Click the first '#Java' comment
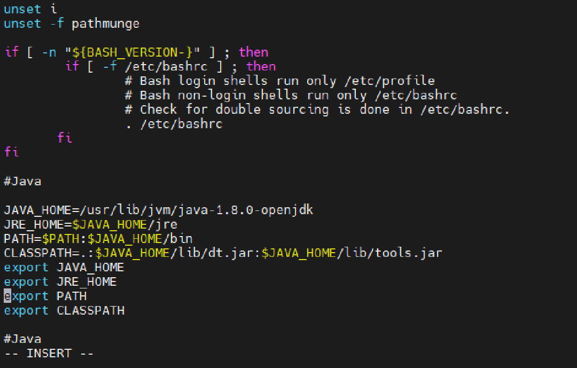 point(22,182)
